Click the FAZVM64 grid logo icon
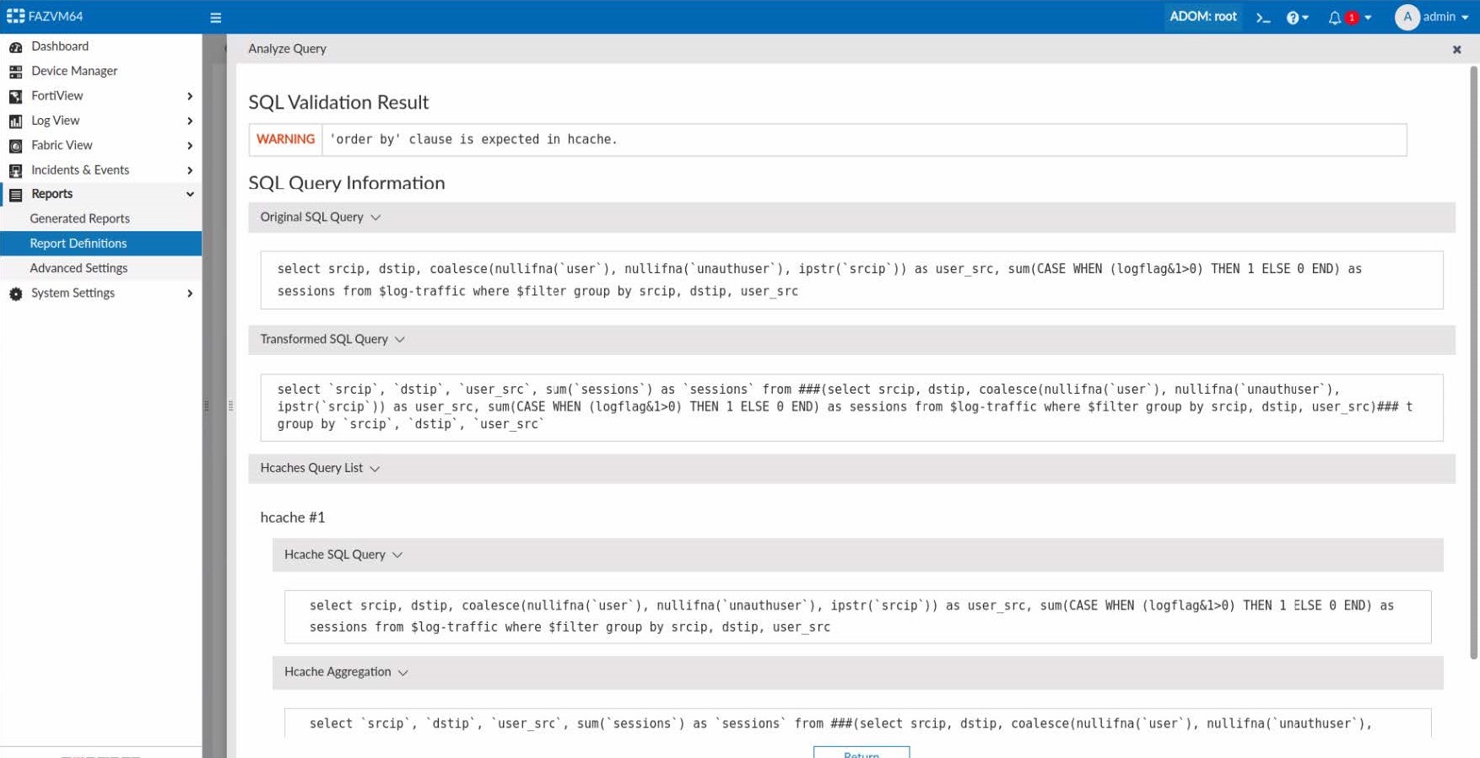The image size is (1480, 758). coord(15,16)
